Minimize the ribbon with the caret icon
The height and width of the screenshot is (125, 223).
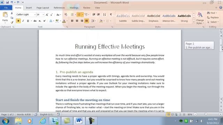[216, 8]
